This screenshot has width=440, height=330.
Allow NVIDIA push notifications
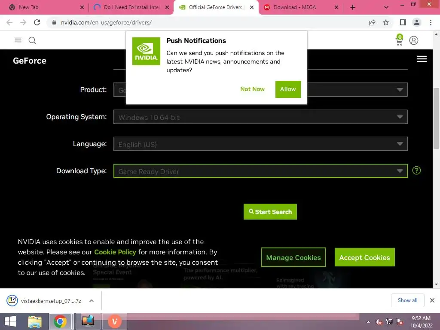[x=288, y=89]
